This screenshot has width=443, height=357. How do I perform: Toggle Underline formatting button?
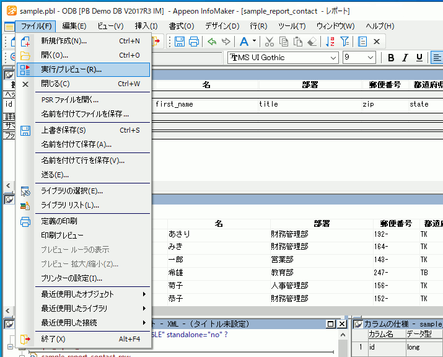[x=419, y=58]
